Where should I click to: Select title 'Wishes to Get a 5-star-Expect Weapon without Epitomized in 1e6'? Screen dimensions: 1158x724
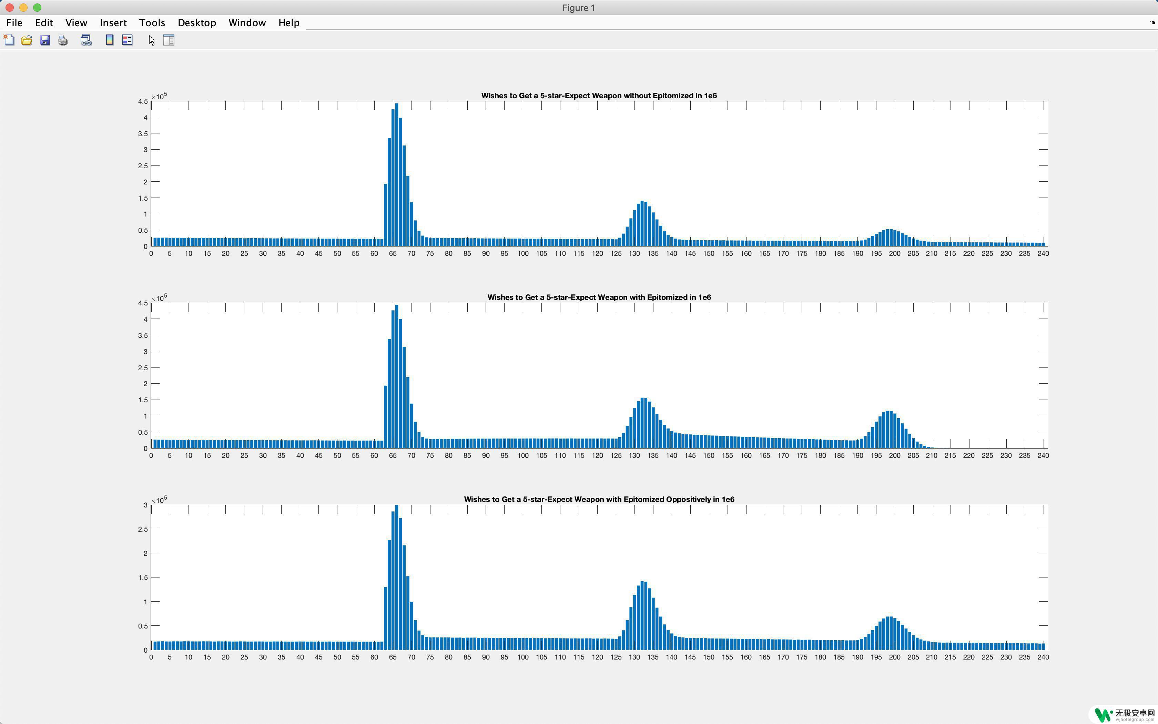point(599,96)
